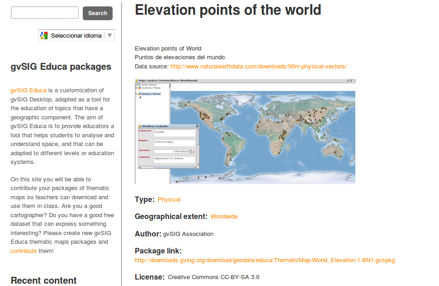Click the red clear icon beside elevation
This screenshot has height=286, width=439.
pyautogui.click(x=194, y=151)
